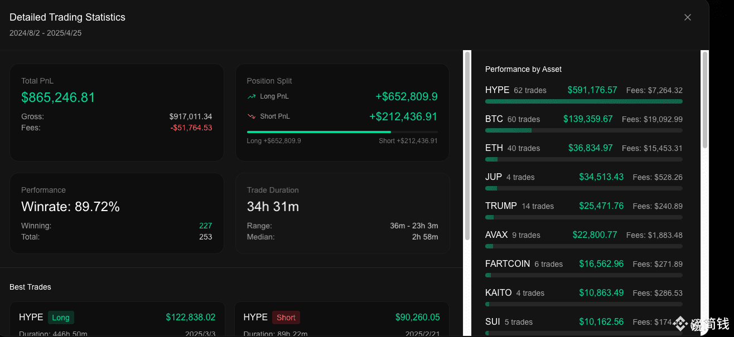Click the Range value 36m - 23h 3m
734x337 pixels.
coord(414,226)
